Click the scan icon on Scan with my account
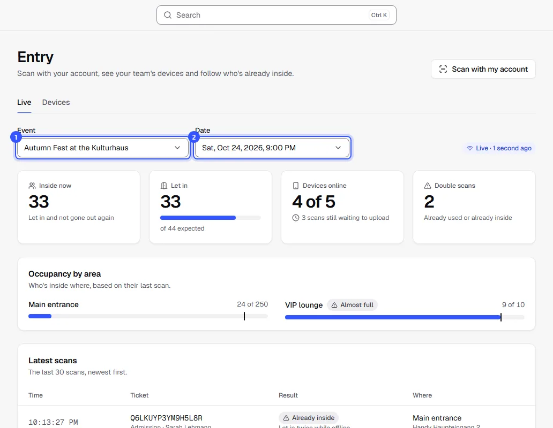The height and width of the screenshot is (428, 553). tap(443, 69)
